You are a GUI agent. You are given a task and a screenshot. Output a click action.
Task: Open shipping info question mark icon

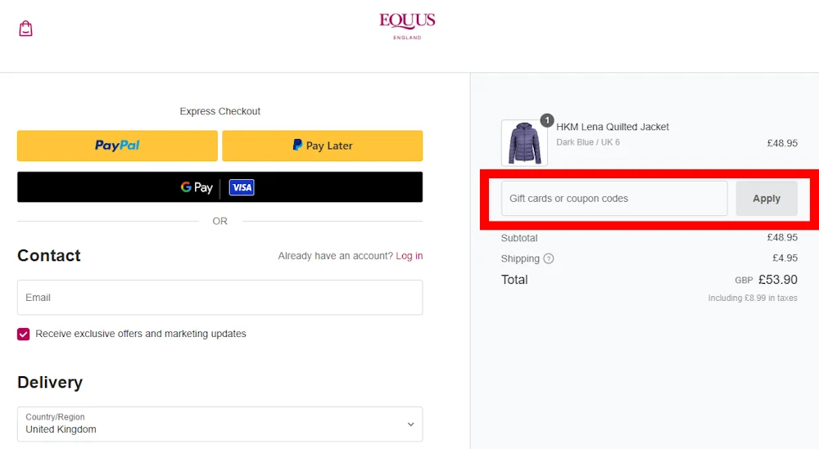coord(549,258)
